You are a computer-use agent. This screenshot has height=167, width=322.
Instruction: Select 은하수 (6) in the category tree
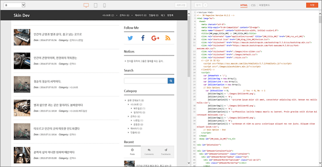(x=135, y=116)
